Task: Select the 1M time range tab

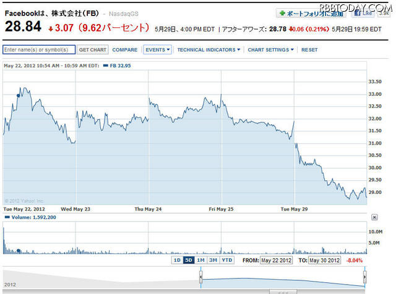Action: pos(200,260)
